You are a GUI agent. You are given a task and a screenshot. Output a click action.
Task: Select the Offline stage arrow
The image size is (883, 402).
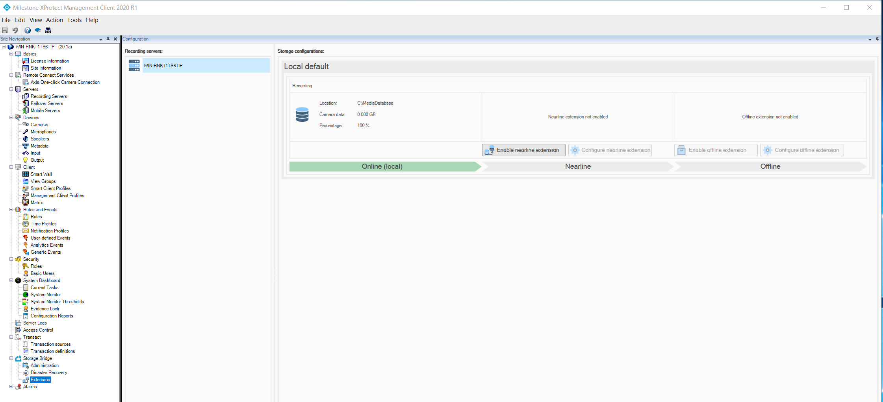pyautogui.click(x=770, y=166)
